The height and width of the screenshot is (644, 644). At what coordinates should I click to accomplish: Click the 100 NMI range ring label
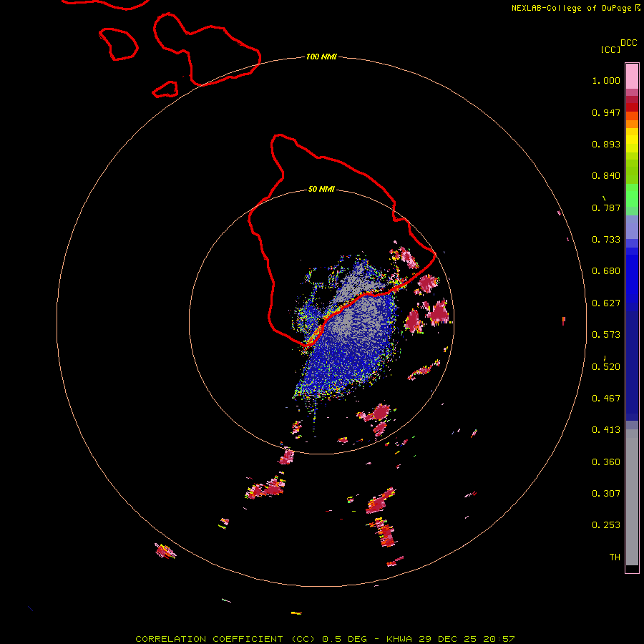coord(321,57)
